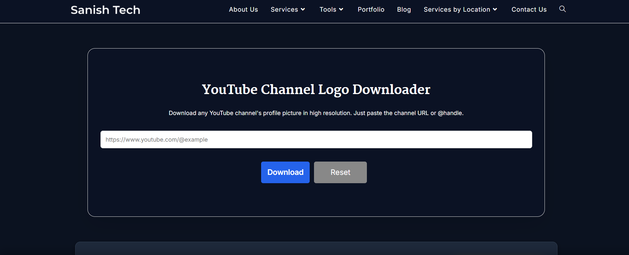
Task: Navigate to Contact Us
Action: coord(529,10)
